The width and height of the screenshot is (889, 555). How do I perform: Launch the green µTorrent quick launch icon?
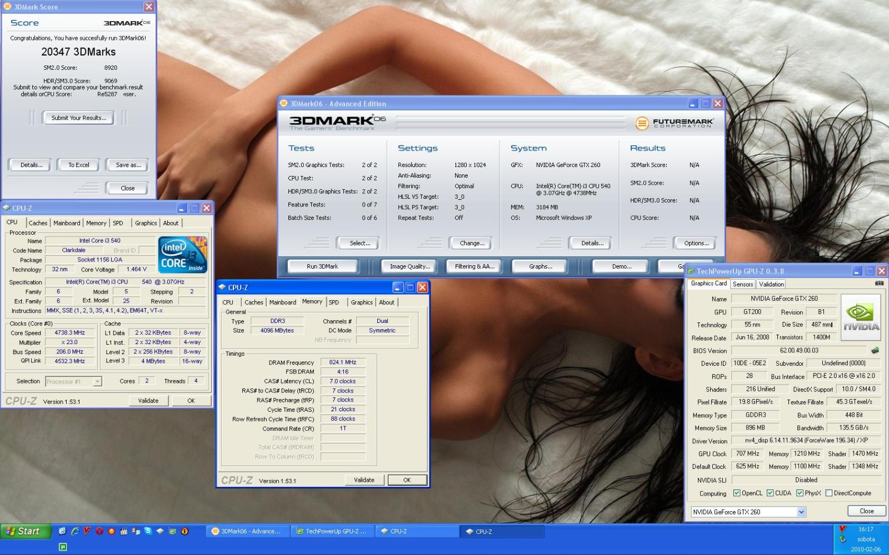pyautogui.click(x=63, y=547)
